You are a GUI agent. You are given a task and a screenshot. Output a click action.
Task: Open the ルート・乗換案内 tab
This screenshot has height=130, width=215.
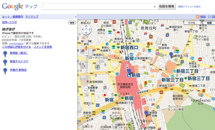pyautogui.click(x=13, y=17)
